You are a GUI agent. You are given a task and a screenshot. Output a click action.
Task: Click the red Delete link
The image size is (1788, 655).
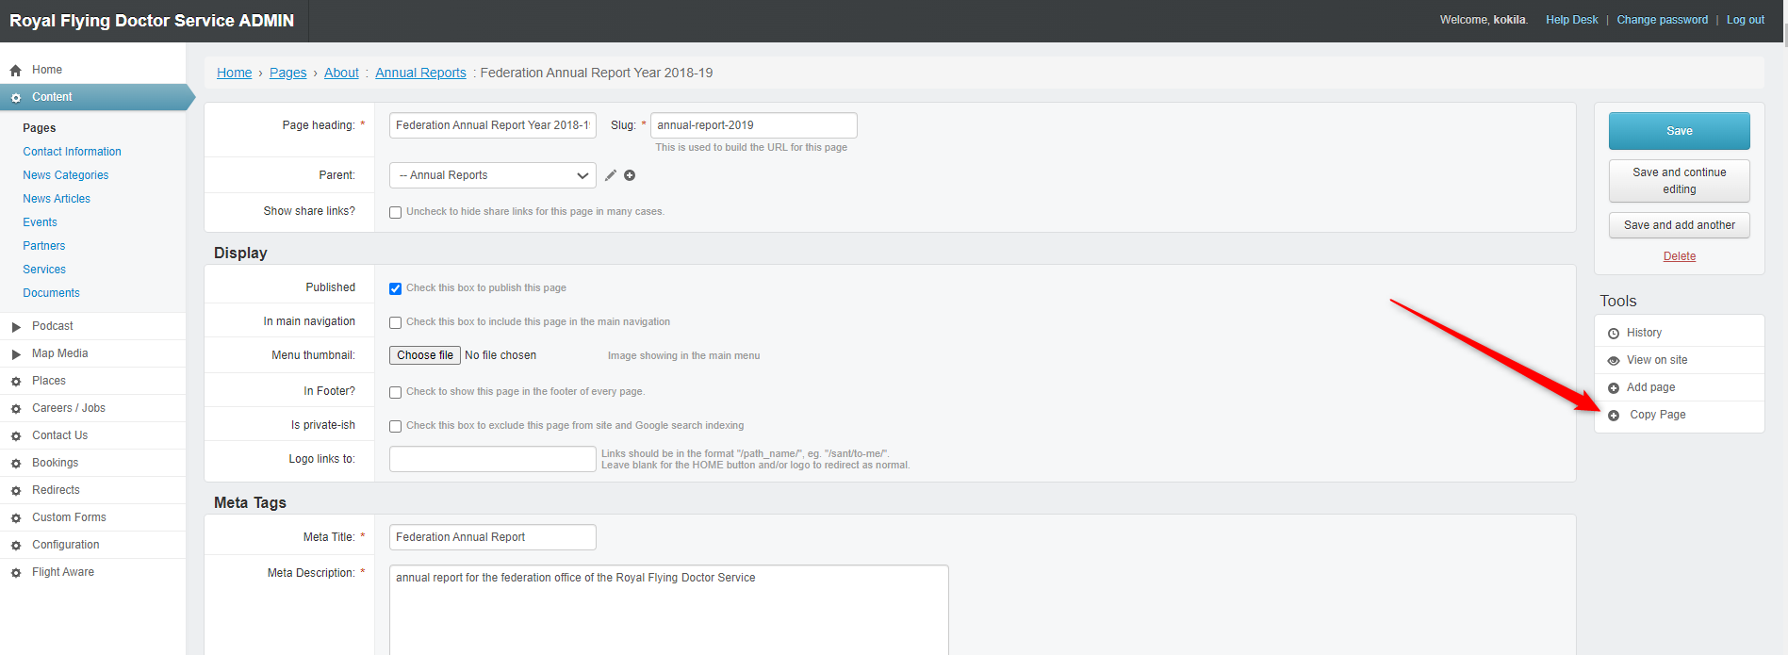point(1679,256)
